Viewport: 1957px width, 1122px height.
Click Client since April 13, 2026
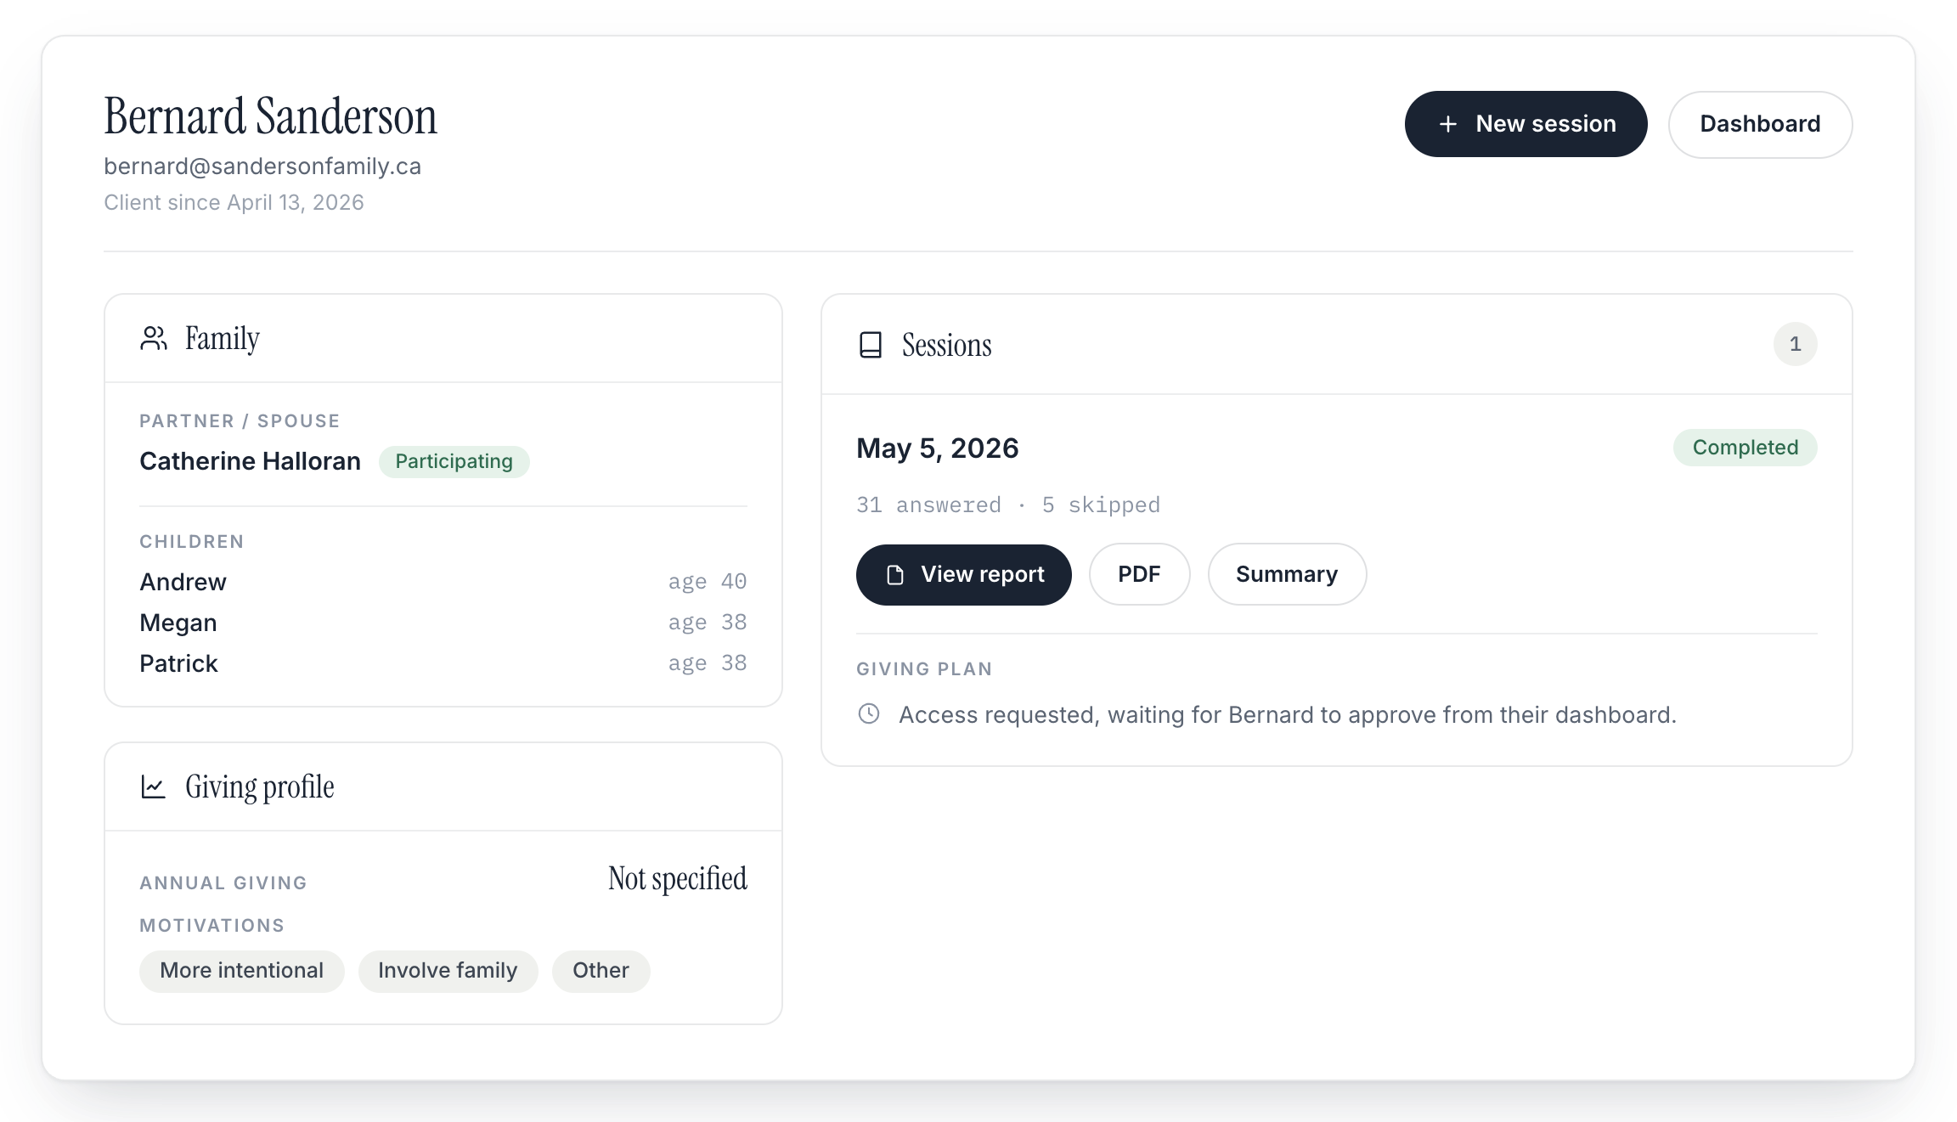pos(234,203)
